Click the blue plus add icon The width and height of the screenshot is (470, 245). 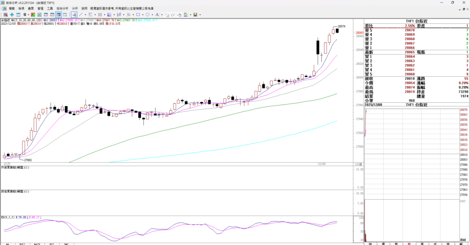click(11, 15)
